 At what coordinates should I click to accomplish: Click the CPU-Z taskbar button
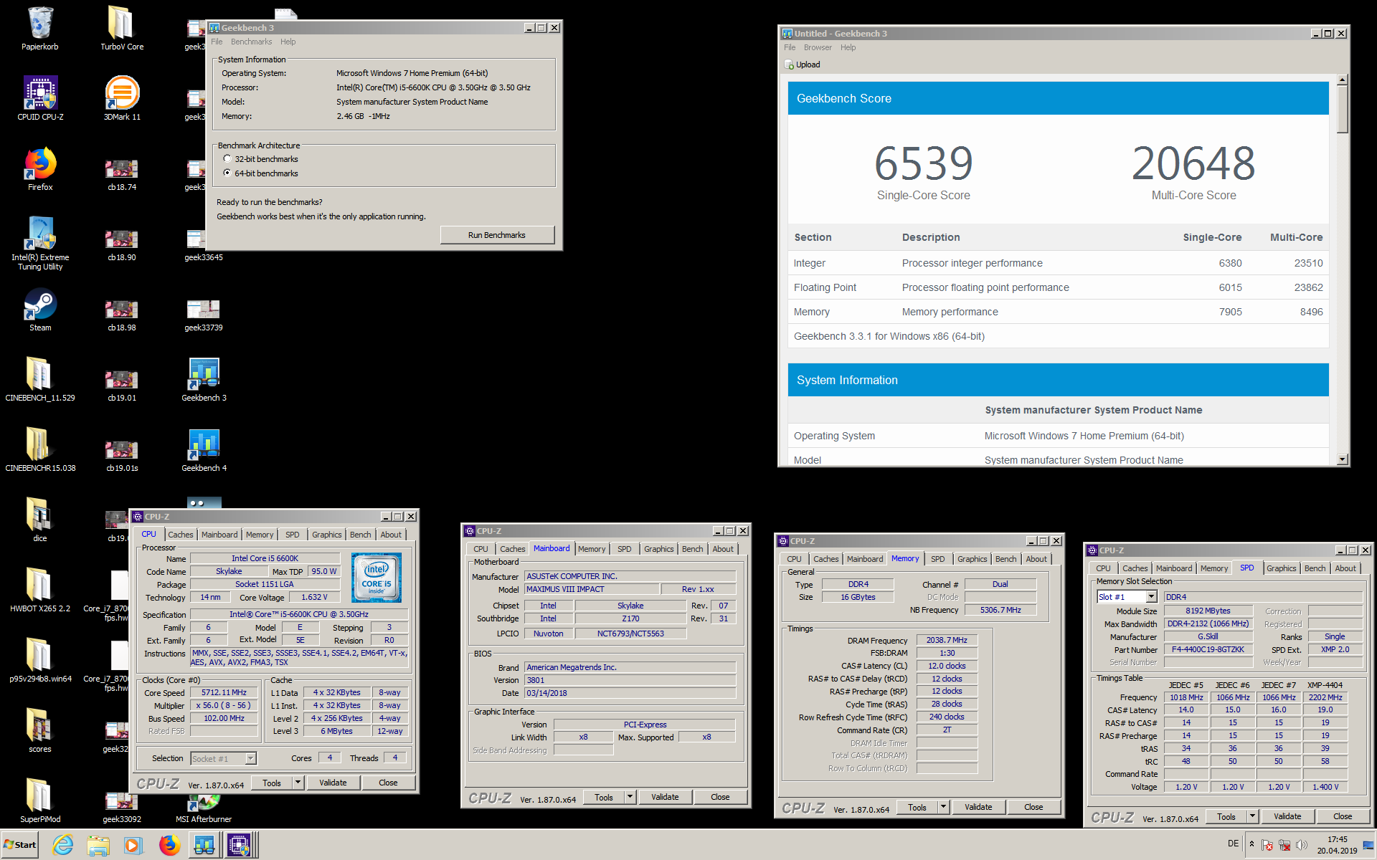coord(239,845)
